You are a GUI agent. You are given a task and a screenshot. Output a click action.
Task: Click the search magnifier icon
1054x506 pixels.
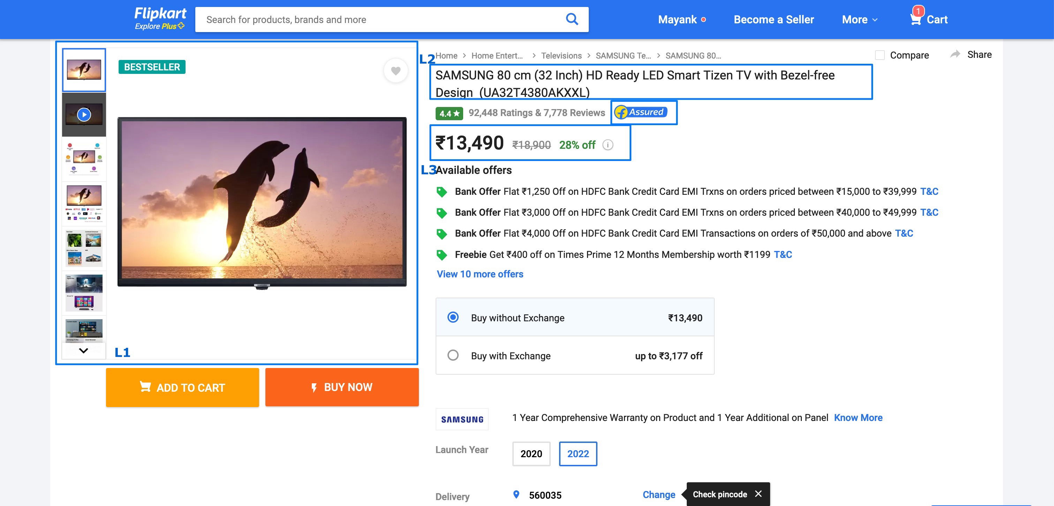[x=572, y=19]
